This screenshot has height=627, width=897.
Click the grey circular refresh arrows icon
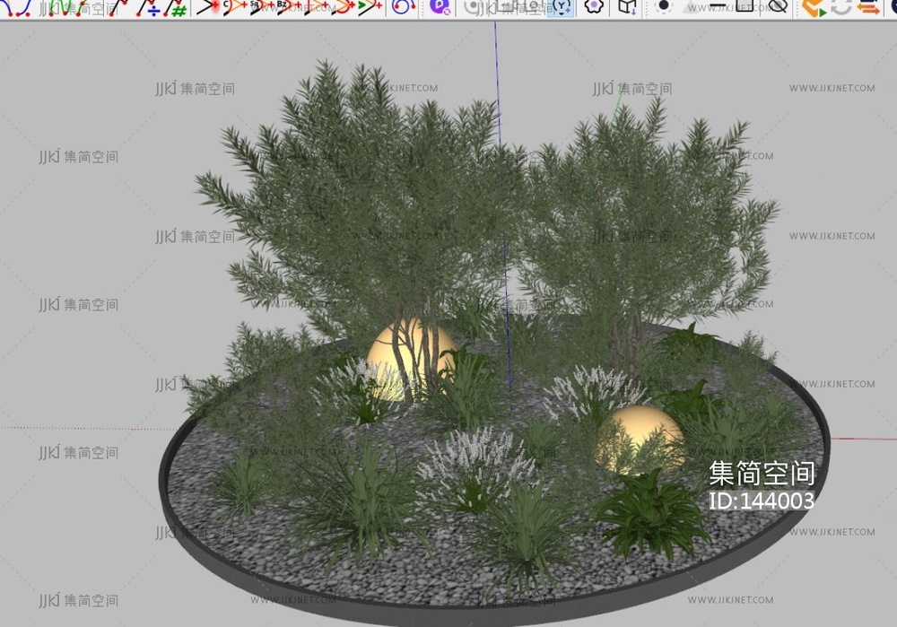point(840,7)
